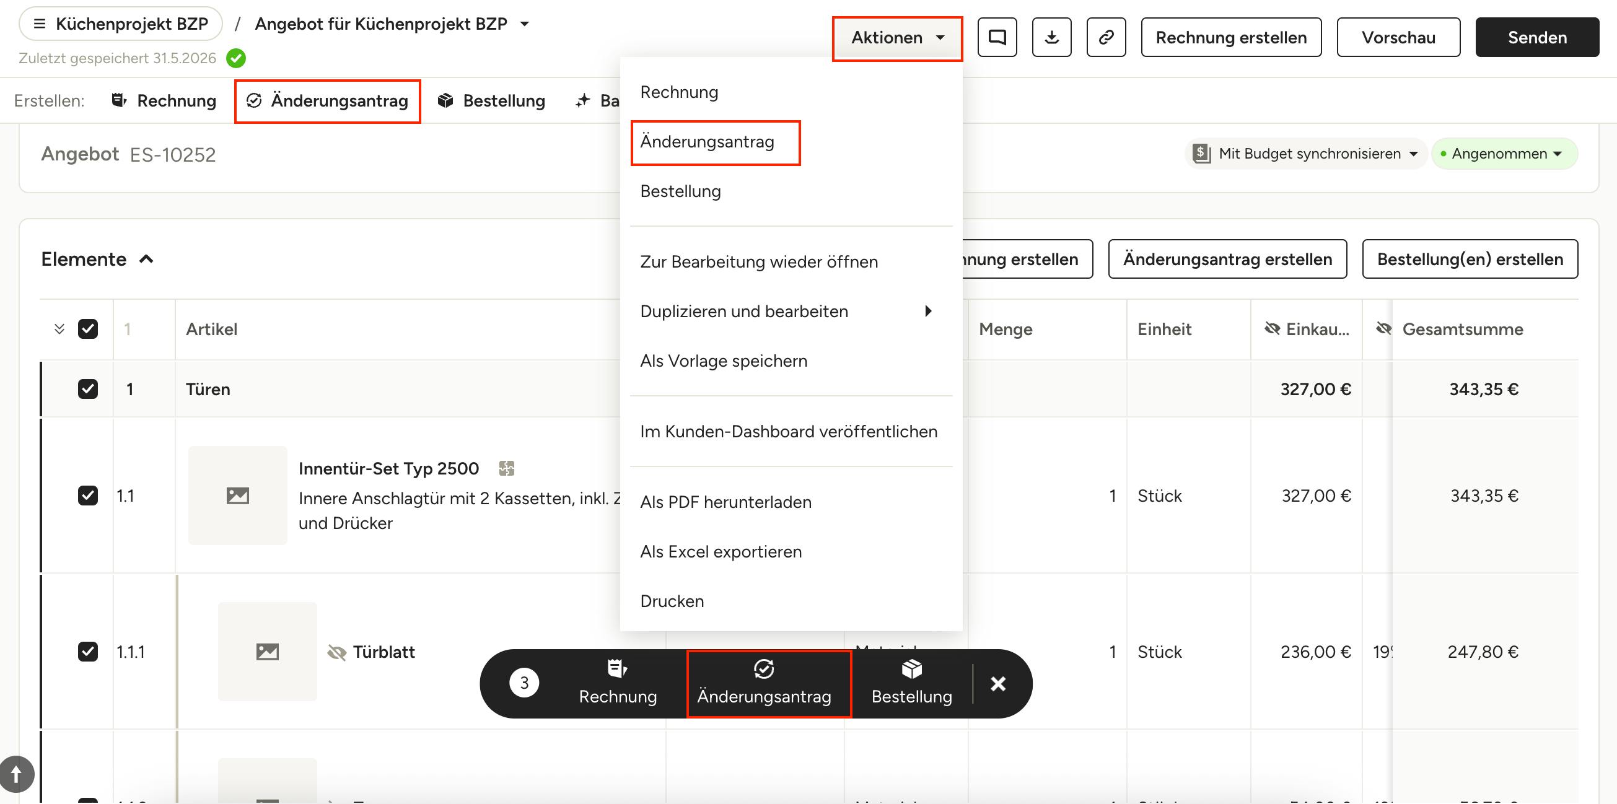Click Bestellung in the Erstellen toolbar

pos(491,101)
